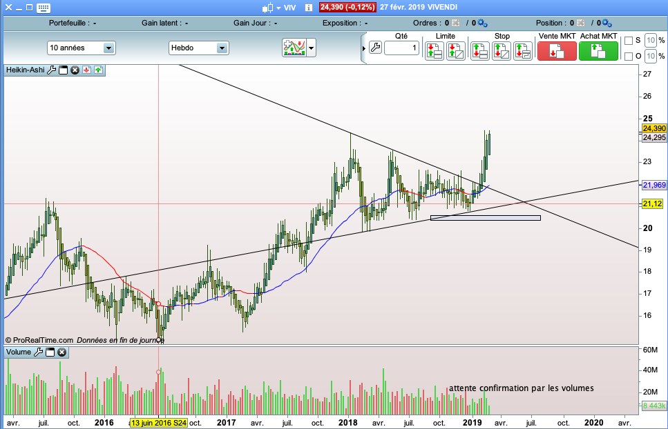Click the add indicator chart icon
This screenshot has width=668, height=429.
294,48
